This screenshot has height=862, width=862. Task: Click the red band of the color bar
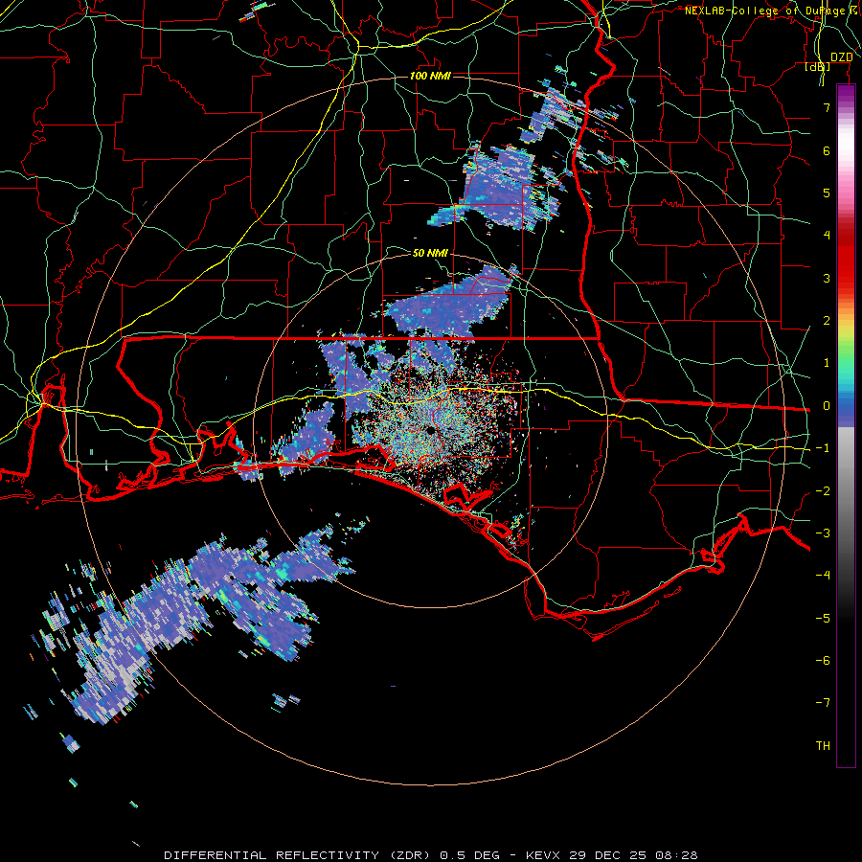(x=846, y=259)
